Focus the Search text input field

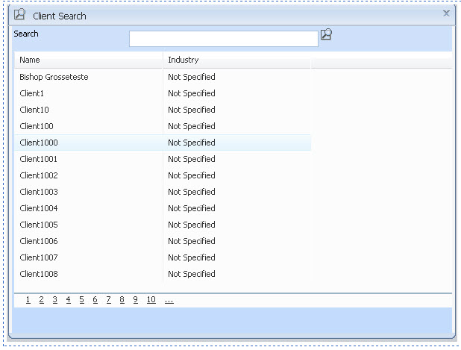click(223, 39)
